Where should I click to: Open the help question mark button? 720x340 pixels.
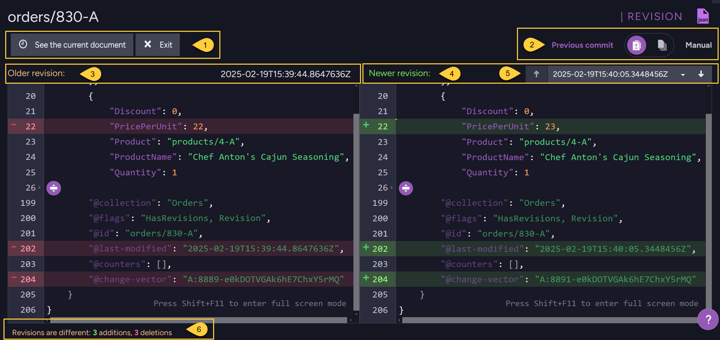(x=708, y=319)
